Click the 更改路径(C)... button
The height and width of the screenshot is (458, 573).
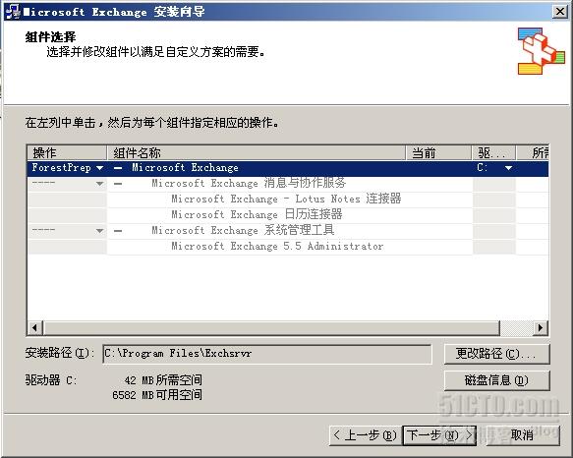(496, 354)
